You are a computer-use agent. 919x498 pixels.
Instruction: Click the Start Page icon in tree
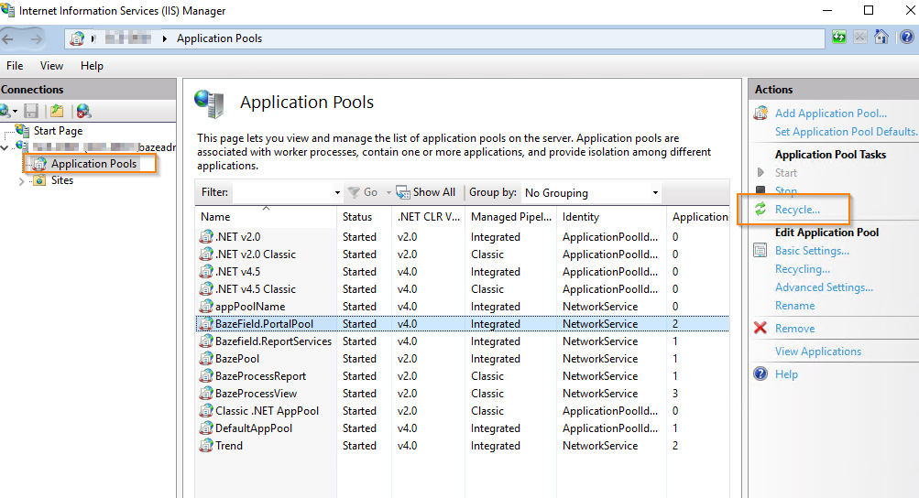[22, 130]
